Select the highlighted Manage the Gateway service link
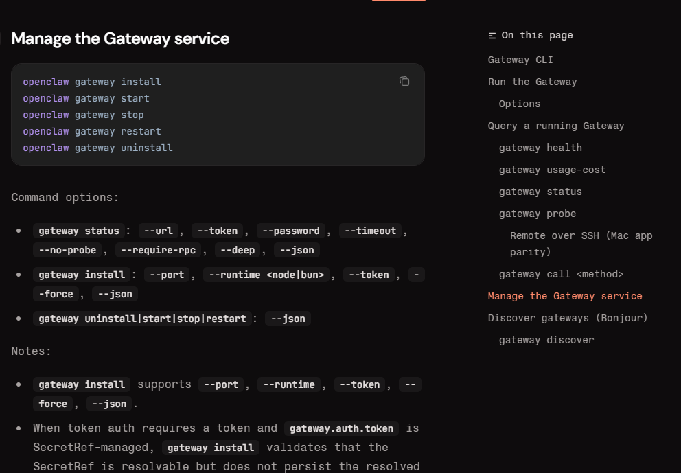This screenshot has height=473, width=681. coord(565,296)
